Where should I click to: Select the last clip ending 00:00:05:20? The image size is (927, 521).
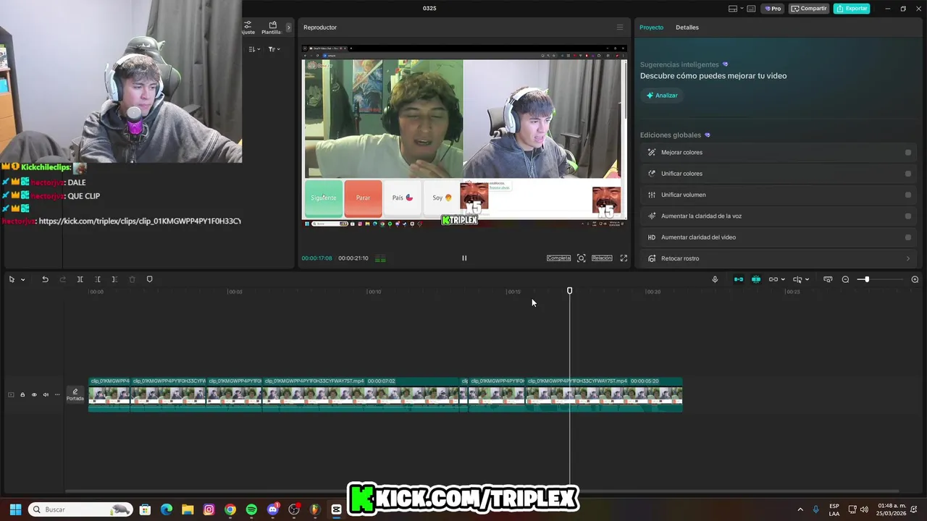coord(605,394)
